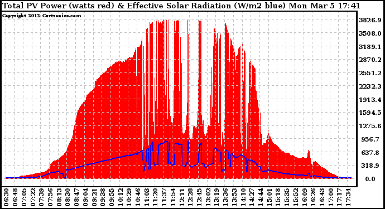
Task: Click the 12:28 time label
Action: coord(190,197)
